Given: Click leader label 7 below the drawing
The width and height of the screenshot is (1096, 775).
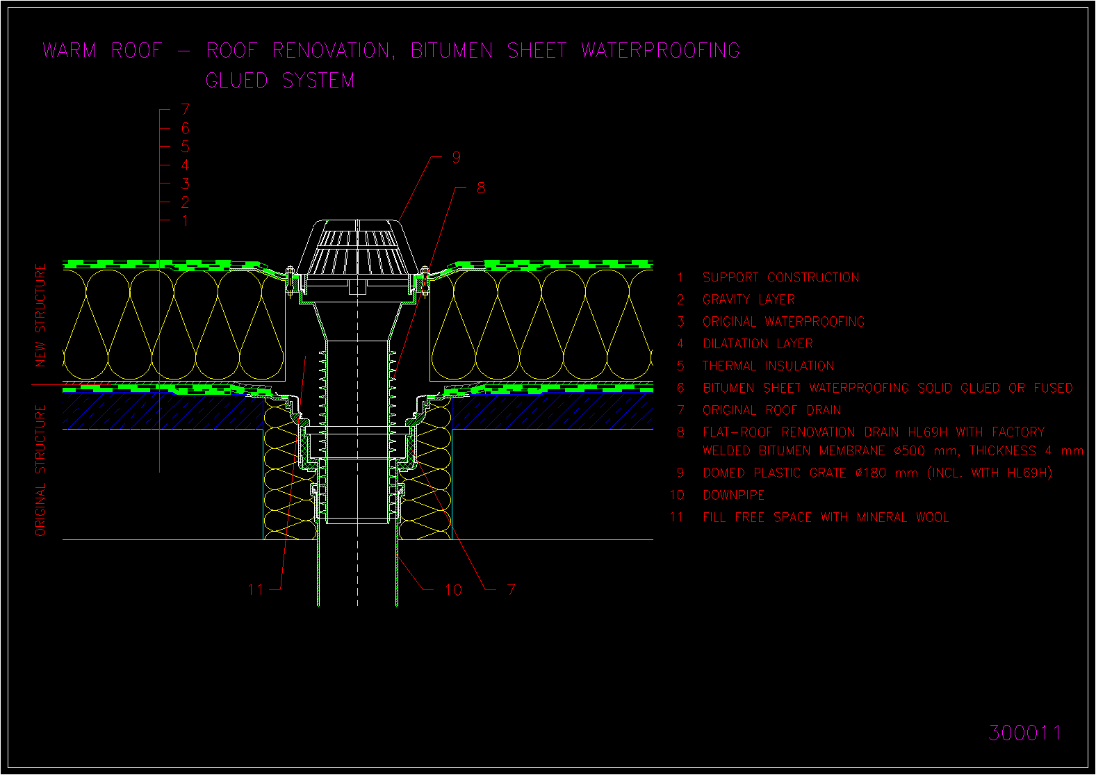Looking at the screenshot, I should (512, 589).
